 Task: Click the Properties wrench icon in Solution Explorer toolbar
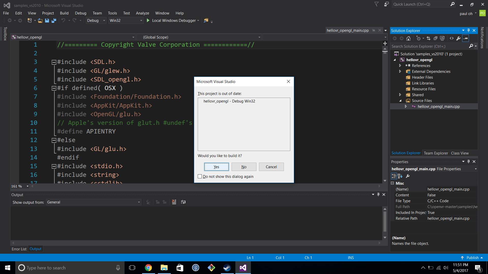tap(458, 38)
